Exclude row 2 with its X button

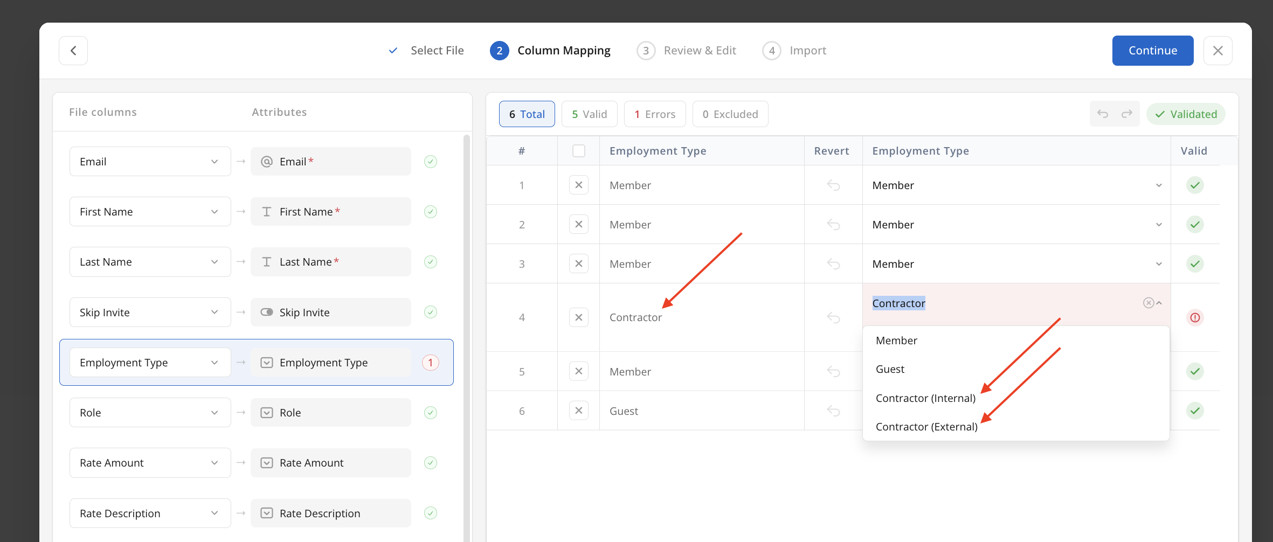(x=578, y=225)
